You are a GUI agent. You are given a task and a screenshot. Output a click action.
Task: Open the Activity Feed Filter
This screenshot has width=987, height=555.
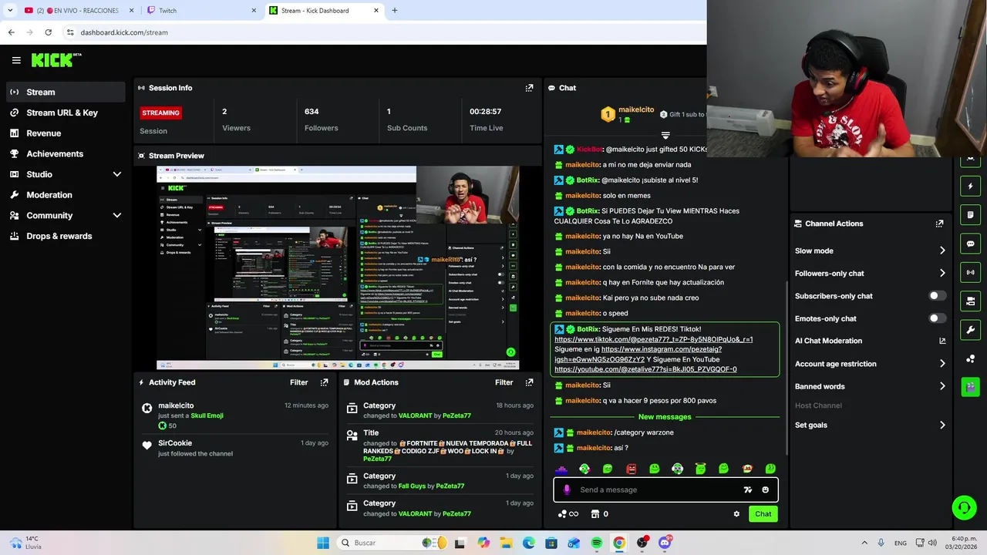tap(298, 382)
